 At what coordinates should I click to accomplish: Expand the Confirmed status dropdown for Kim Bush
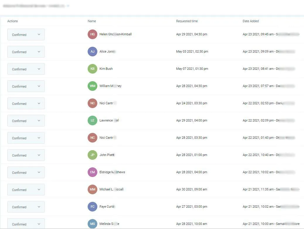[x=26, y=69]
